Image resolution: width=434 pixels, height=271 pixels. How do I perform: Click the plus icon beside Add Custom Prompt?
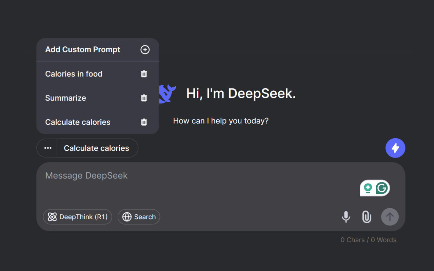click(x=145, y=50)
